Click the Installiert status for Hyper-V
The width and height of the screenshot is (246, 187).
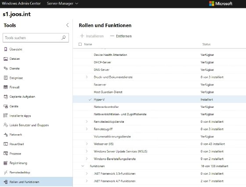[207, 99]
